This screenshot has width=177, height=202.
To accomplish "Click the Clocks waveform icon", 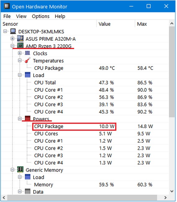I will coord(27,53).
